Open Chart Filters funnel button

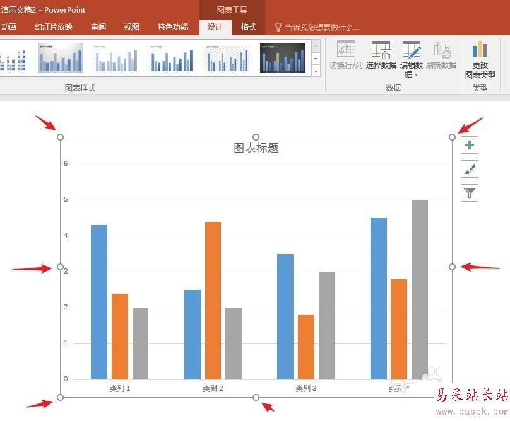click(470, 193)
